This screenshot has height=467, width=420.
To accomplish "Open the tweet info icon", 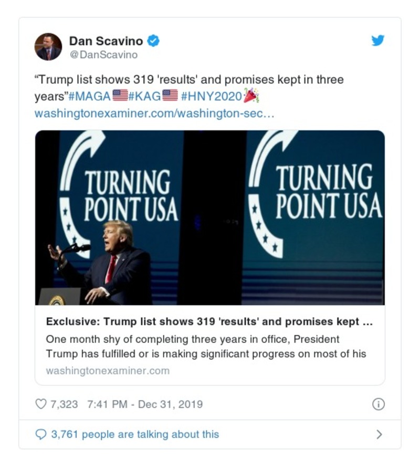I will 378,404.
